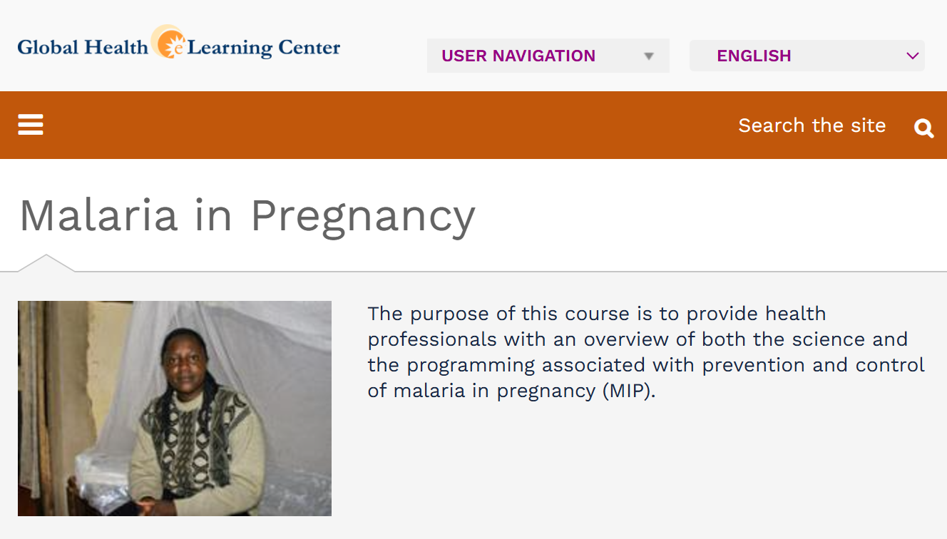
Task: Click the "USER NAVIGATION" label text
Action: (x=518, y=56)
